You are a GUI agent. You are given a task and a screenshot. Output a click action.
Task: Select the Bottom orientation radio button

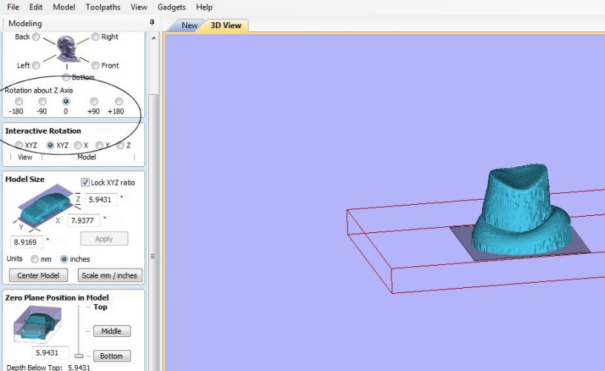(x=66, y=77)
